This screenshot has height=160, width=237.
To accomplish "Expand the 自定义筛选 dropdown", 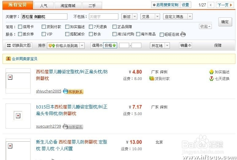I will [178, 16].
